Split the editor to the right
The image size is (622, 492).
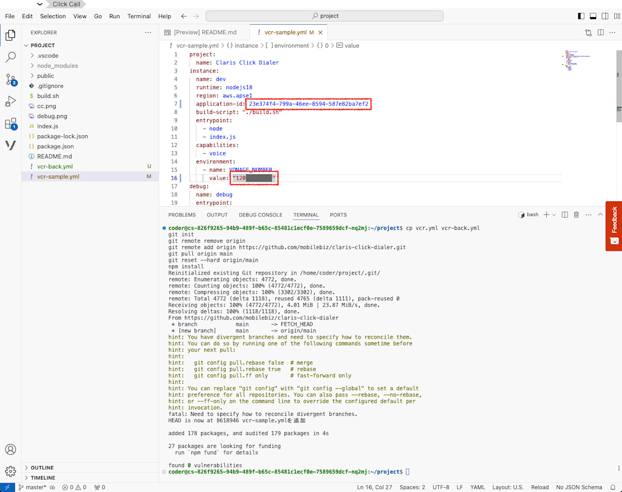[600, 32]
